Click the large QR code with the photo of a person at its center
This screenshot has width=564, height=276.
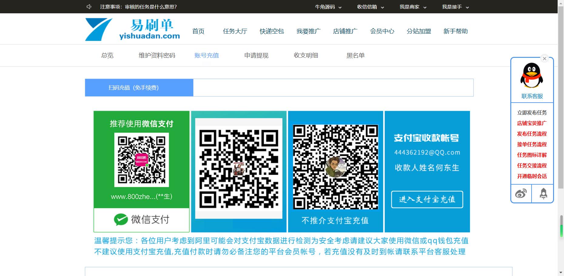point(239,169)
